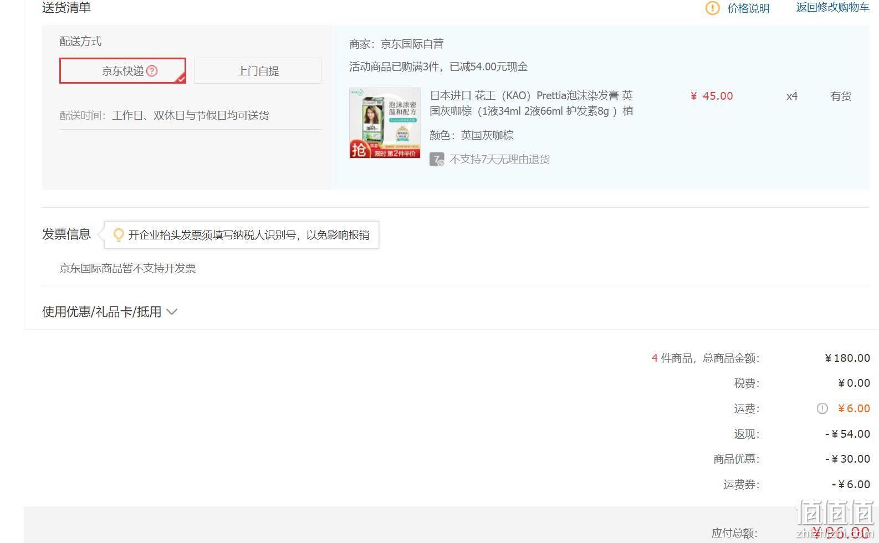Click the 配送时间 delivery schedule text
Screen dimensions: 879x543
tap(164, 115)
